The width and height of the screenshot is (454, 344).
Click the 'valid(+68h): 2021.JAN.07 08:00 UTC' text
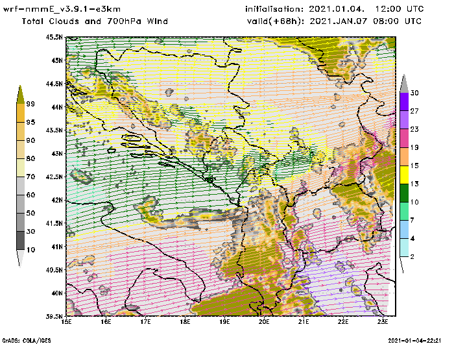[x=334, y=21]
